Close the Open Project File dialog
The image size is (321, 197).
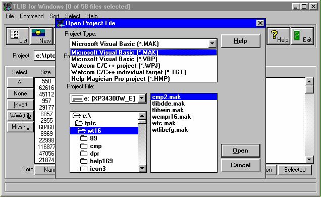coord(260,23)
